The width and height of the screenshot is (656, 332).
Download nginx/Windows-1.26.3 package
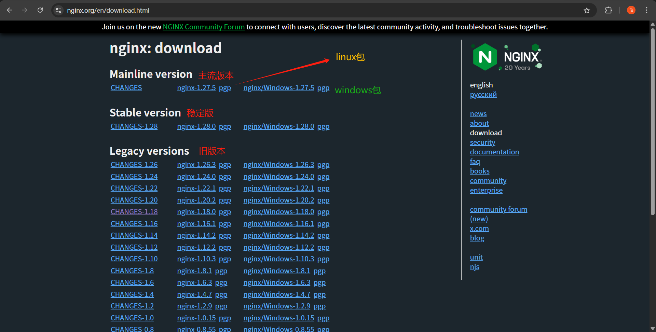[x=279, y=165]
